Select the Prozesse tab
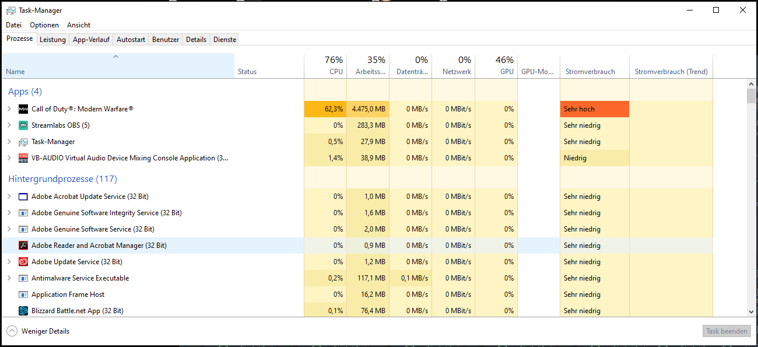 pos(19,38)
